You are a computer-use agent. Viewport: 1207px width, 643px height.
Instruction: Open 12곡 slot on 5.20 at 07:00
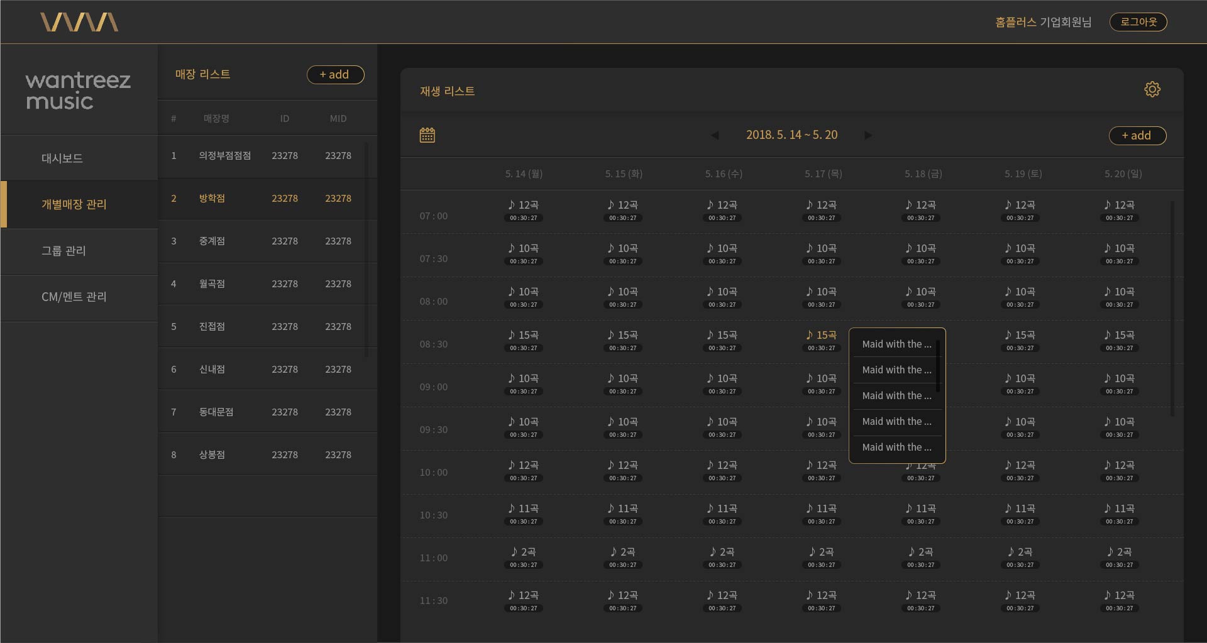(x=1119, y=209)
